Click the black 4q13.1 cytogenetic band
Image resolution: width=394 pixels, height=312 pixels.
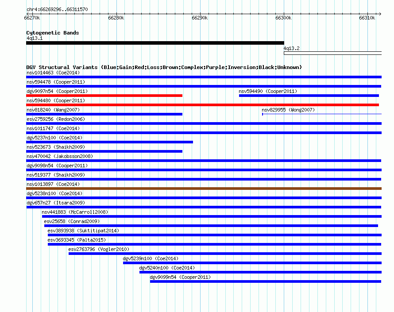(x=155, y=43)
